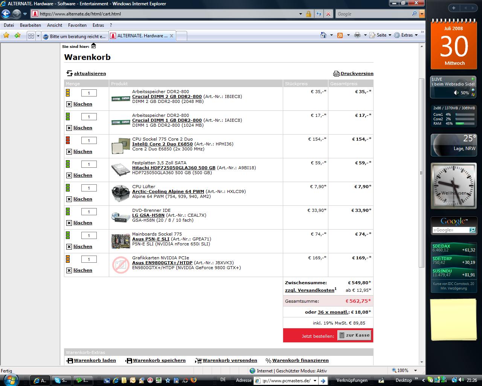
Task: Click the Stop loading icon
Action: (328, 14)
